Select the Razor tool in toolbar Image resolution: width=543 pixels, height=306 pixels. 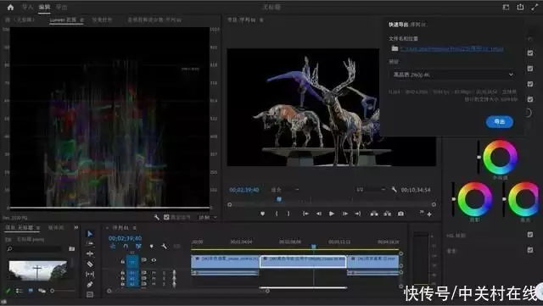pyautogui.click(x=90, y=264)
